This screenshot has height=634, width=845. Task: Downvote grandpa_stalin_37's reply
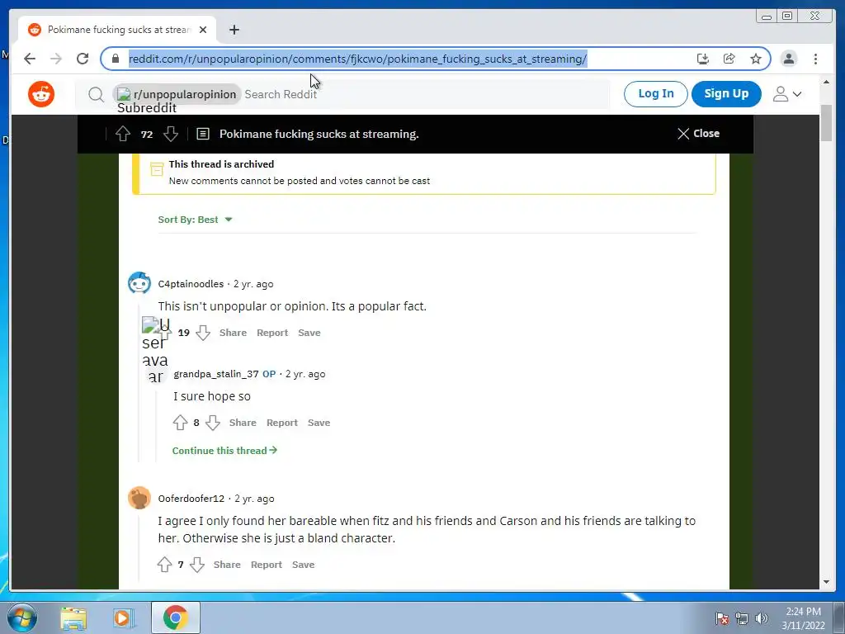click(213, 423)
